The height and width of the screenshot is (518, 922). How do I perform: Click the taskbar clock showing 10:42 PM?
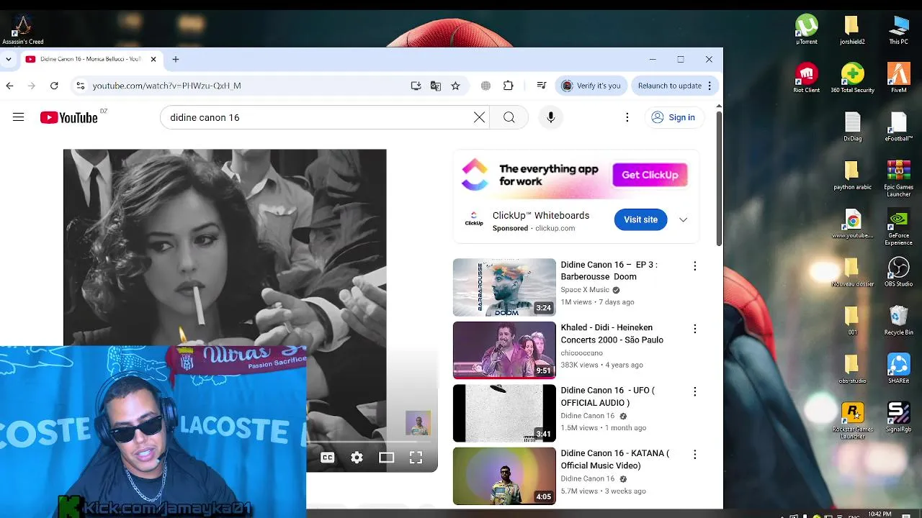[x=880, y=514]
